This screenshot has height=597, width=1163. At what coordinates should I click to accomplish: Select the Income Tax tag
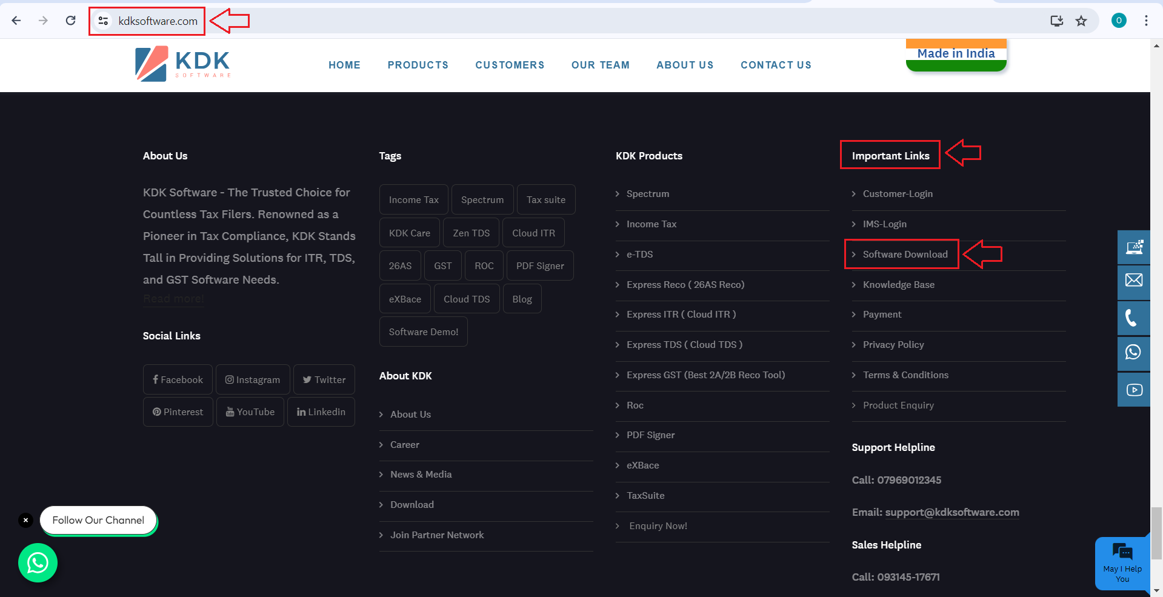click(414, 199)
